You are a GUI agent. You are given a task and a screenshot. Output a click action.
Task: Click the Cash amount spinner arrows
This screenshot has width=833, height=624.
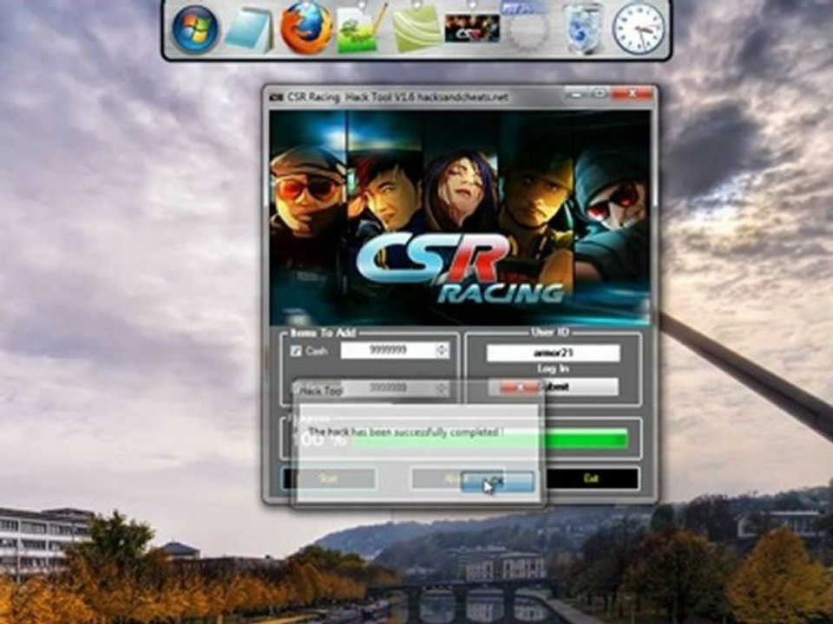pos(442,350)
